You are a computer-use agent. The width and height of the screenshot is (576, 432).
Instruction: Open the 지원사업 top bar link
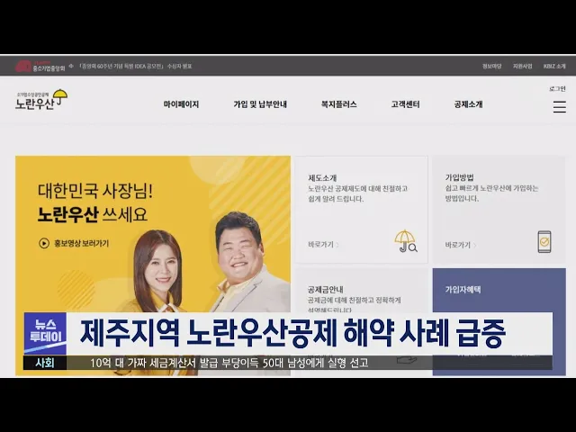click(522, 66)
